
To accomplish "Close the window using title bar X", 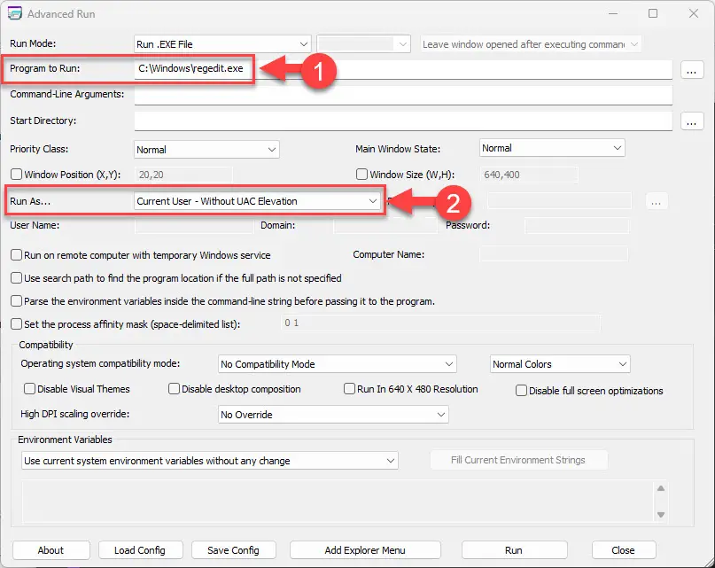I will 694,13.
